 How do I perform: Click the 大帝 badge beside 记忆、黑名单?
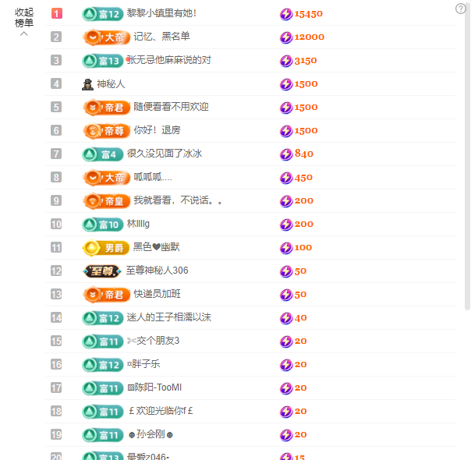point(106,37)
